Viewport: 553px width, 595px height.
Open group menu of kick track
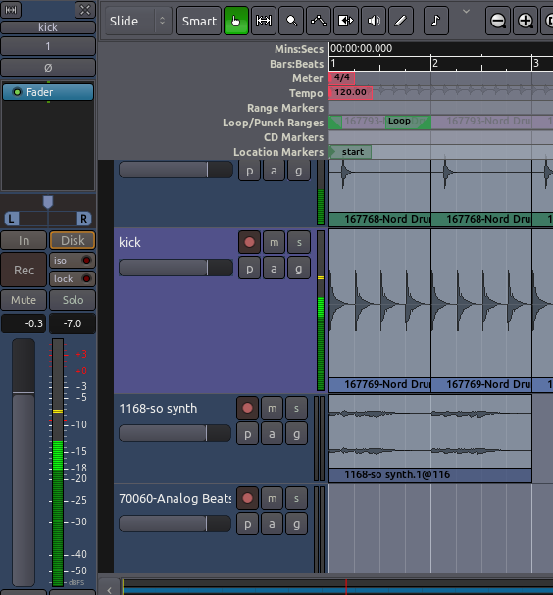click(x=299, y=269)
